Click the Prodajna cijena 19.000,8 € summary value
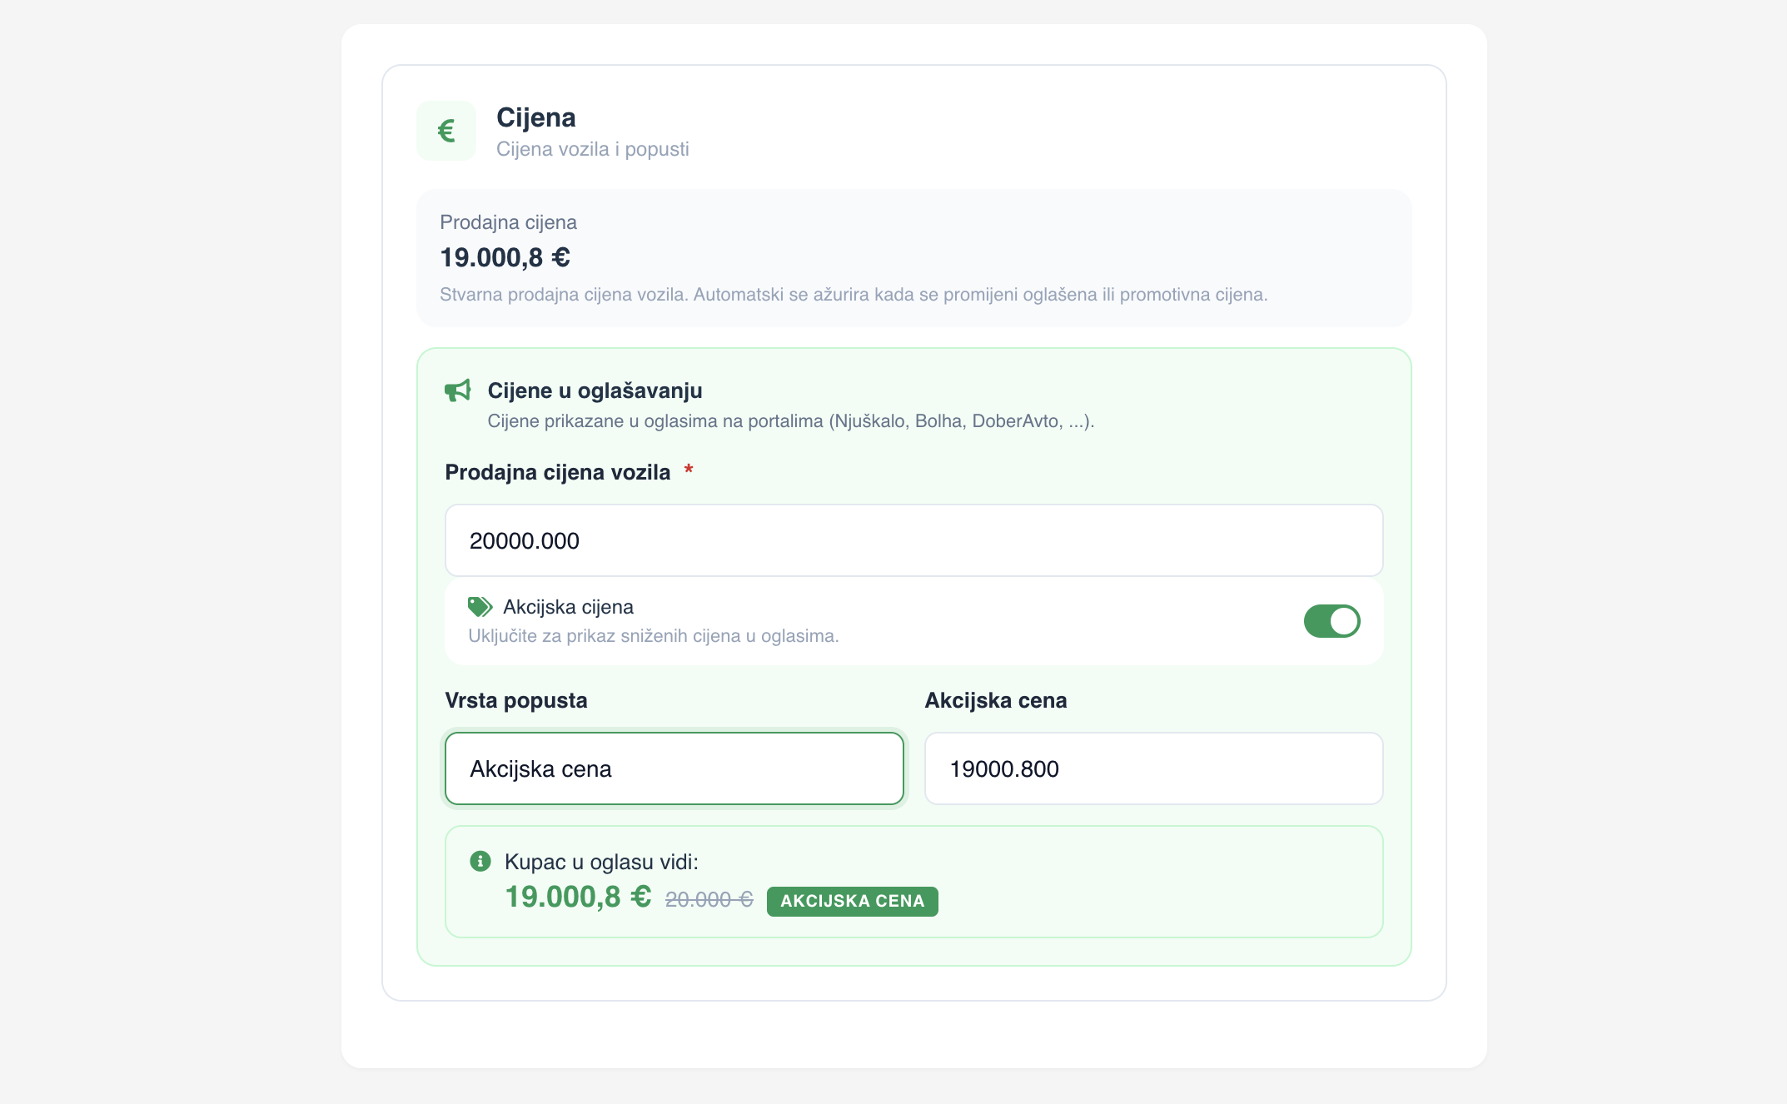The image size is (1787, 1104). (x=505, y=258)
